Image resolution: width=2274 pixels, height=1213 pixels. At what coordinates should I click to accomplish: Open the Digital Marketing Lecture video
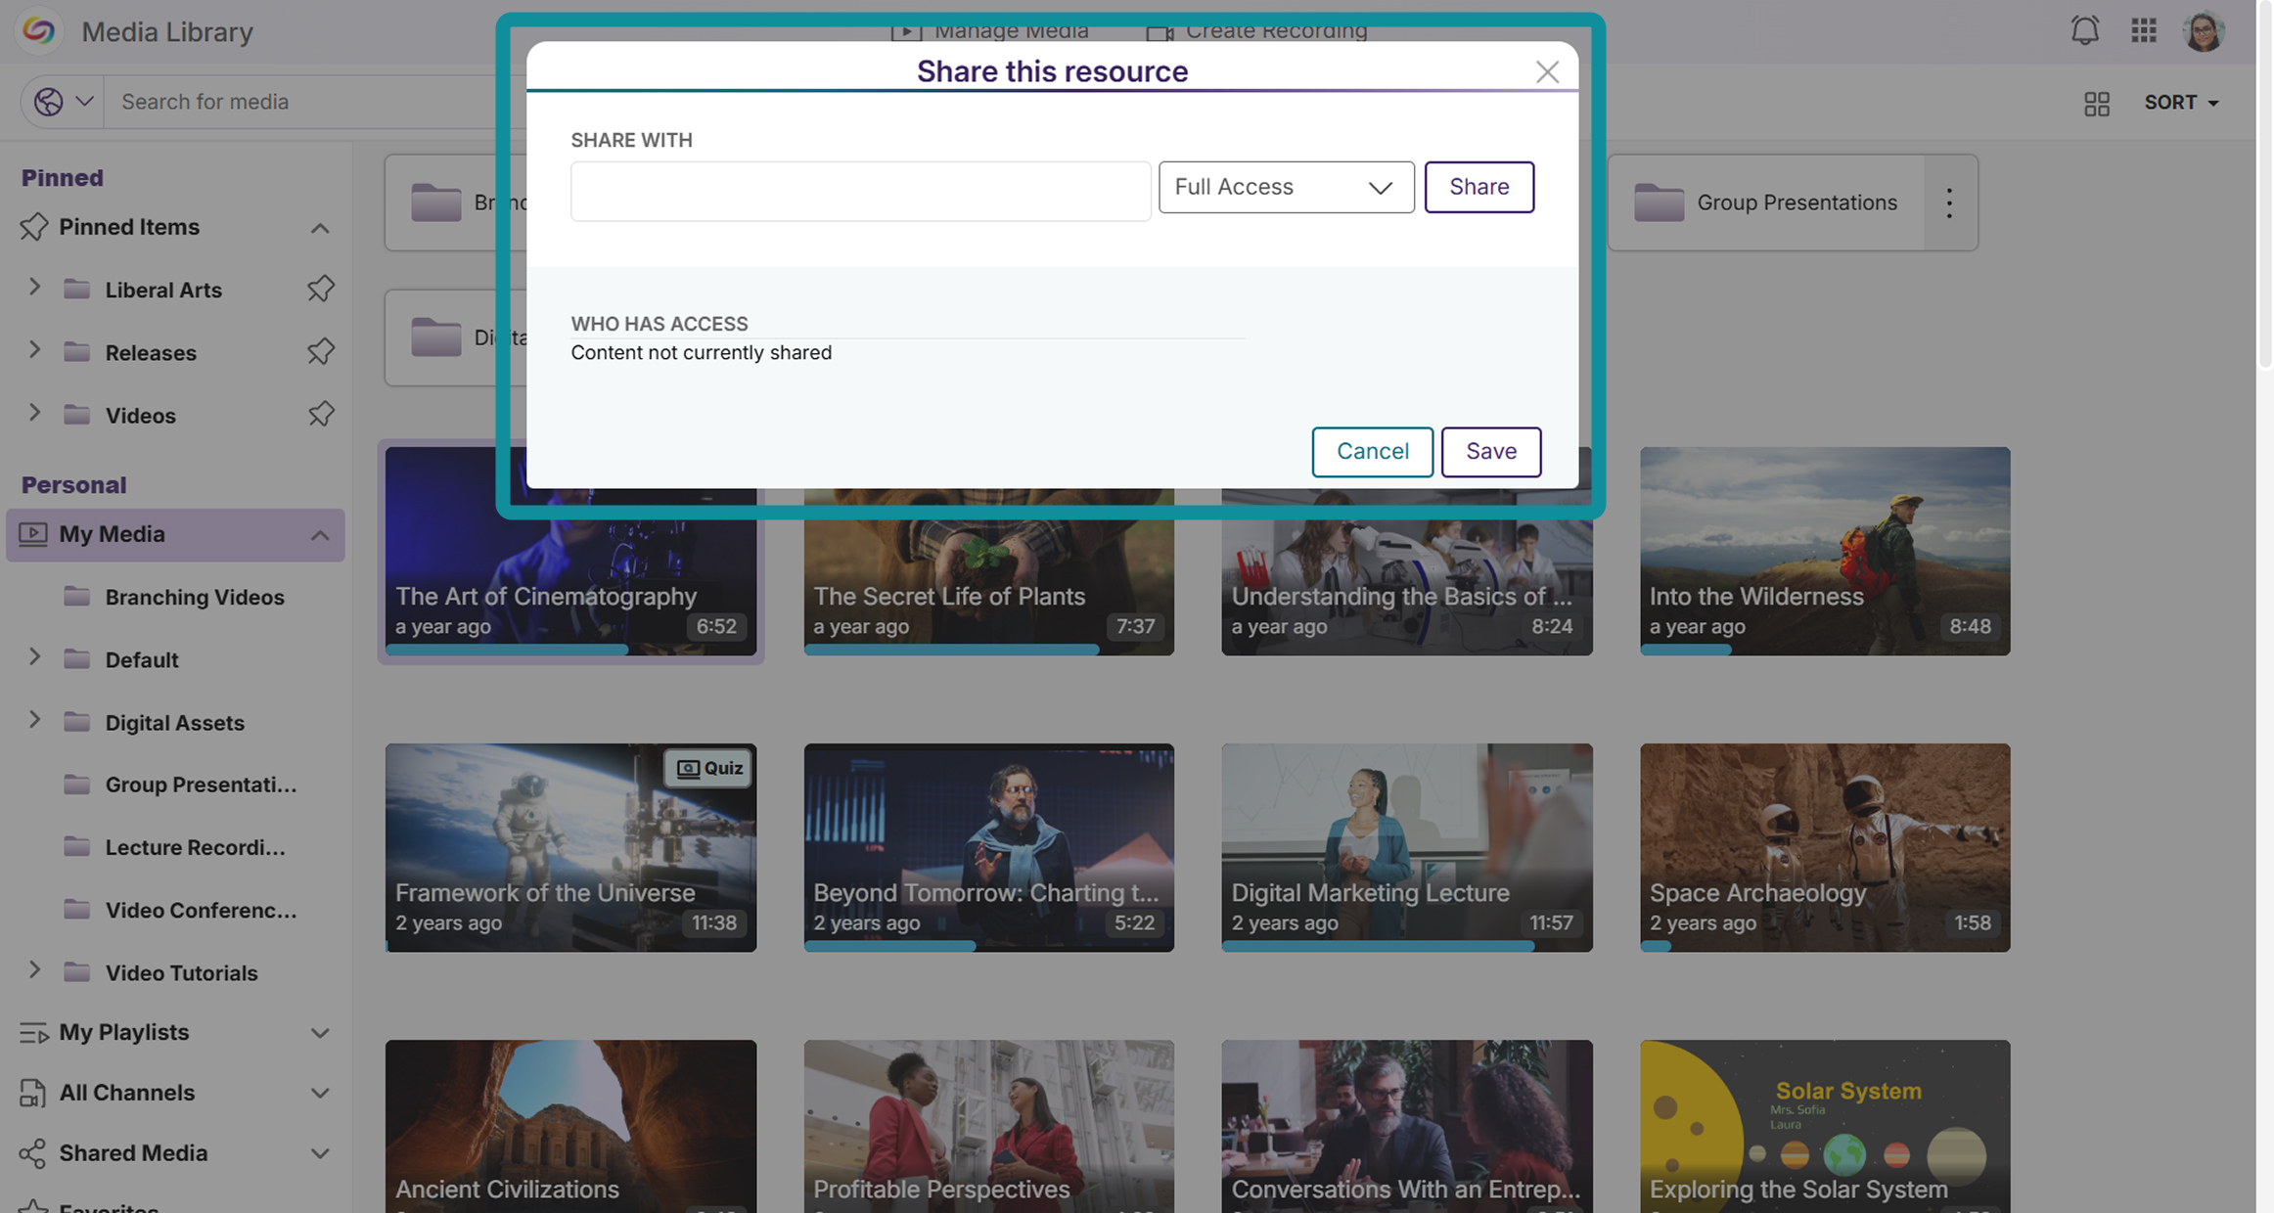(x=1406, y=848)
